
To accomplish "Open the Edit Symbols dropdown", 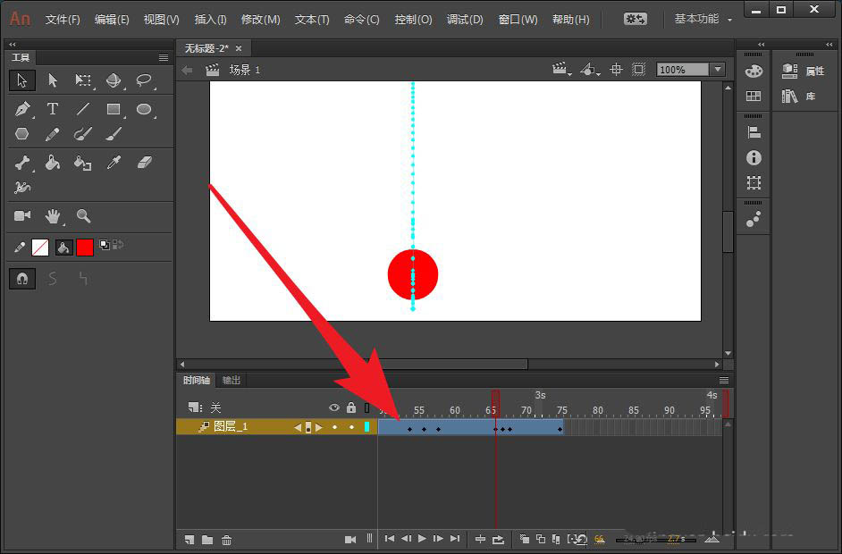I will [589, 70].
